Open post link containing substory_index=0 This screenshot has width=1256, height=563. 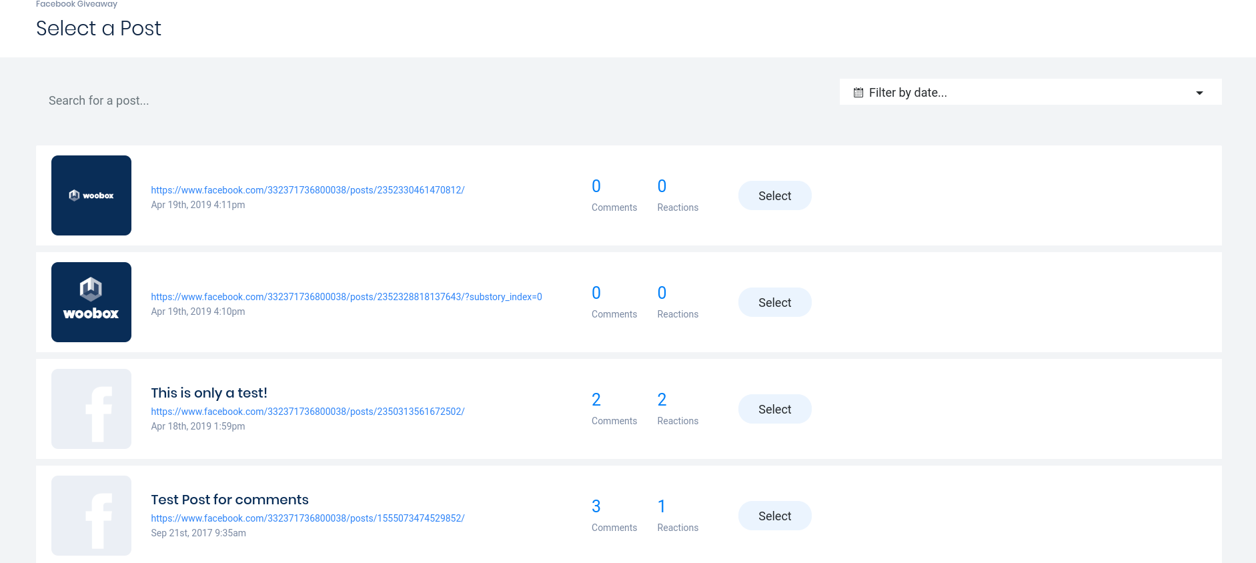point(346,297)
